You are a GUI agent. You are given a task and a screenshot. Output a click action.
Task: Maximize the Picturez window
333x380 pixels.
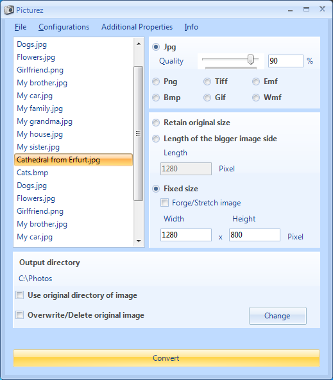click(x=306, y=10)
